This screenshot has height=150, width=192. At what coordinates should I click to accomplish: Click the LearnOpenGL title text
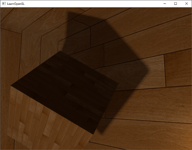[16, 4]
